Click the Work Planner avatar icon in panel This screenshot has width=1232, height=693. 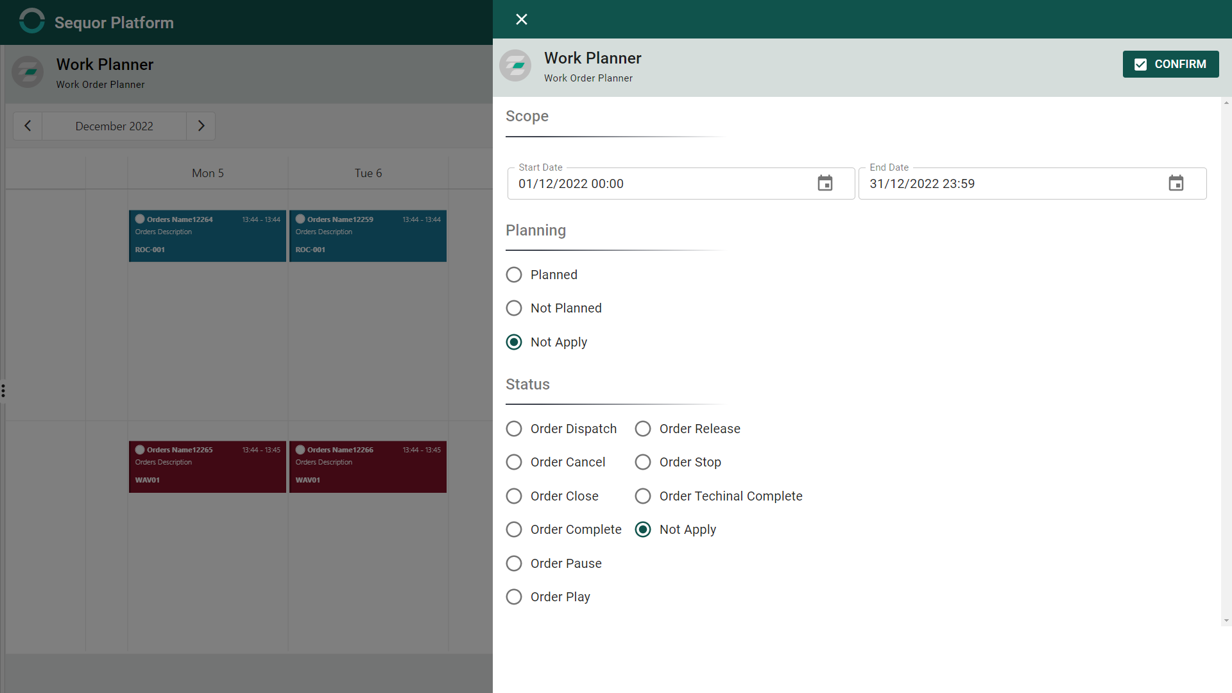515,65
